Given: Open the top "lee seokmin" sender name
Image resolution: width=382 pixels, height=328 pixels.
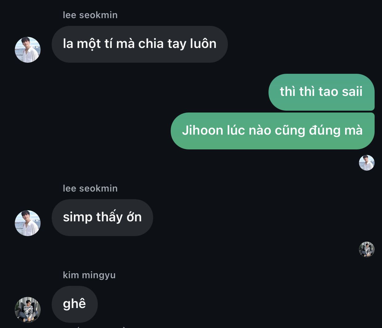Looking at the screenshot, I should [90, 15].
